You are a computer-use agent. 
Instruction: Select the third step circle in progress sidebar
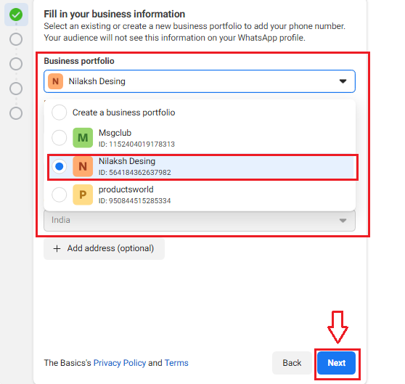[x=16, y=64]
